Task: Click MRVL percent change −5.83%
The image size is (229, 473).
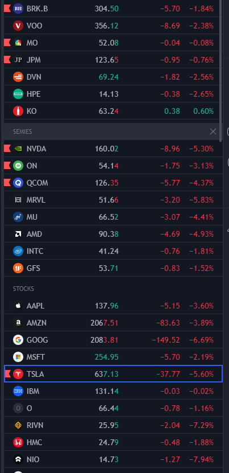Action: (202, 200)
